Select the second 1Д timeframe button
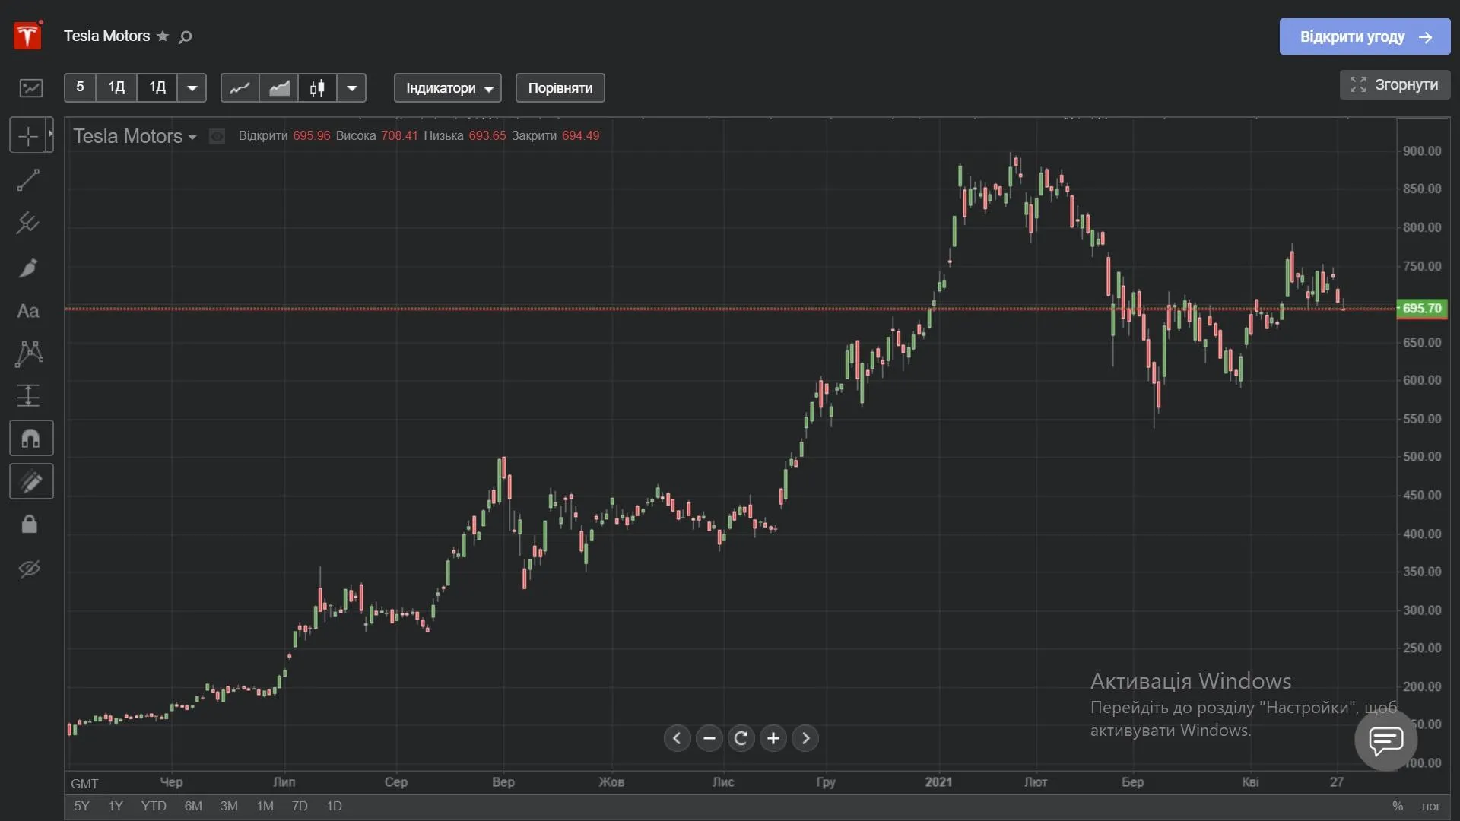The width and height of the screenshot is (1460, 821). 157,88
